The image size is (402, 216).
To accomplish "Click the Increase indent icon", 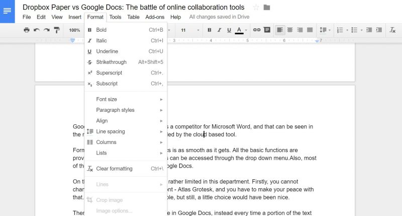I will [379, 30].
